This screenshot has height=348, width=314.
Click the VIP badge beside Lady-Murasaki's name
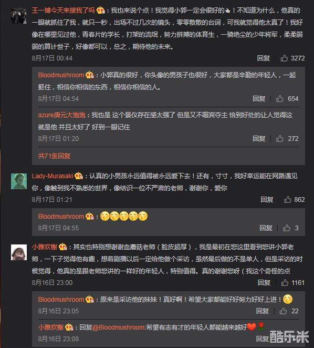pyautogui.click(x=79, y=176)
